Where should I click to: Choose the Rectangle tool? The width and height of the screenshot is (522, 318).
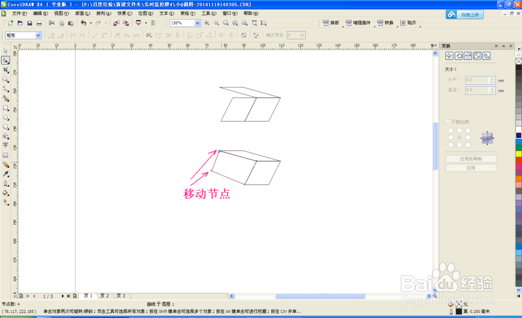(x=6, y=109)
